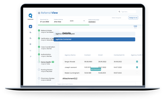Image resolution: width=165 pixels, height=101 pixels.
Task: Click the back arrow beside Referral View
Action: pyautogui.click(x=39, y=13)
